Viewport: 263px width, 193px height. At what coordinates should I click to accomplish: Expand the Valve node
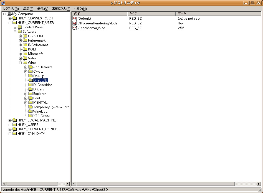point(20,58)
